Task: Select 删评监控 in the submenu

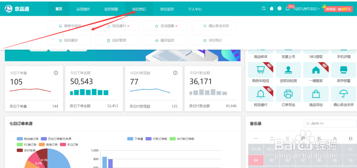Action: tap(166, 40)
